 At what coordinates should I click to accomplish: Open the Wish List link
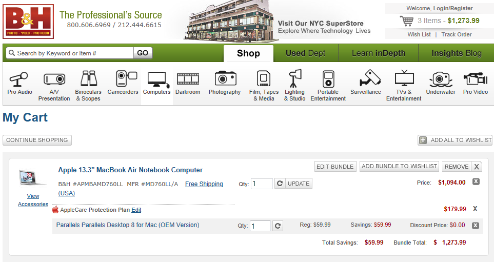tap(419, 34)
